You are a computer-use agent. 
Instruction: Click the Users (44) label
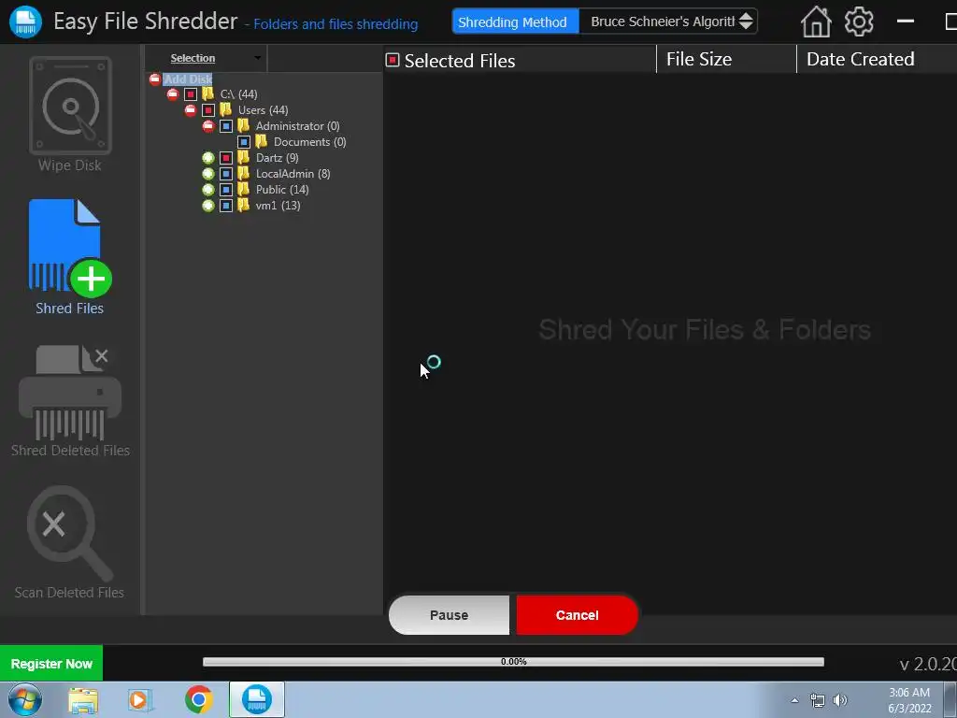[x=263, y=110]
